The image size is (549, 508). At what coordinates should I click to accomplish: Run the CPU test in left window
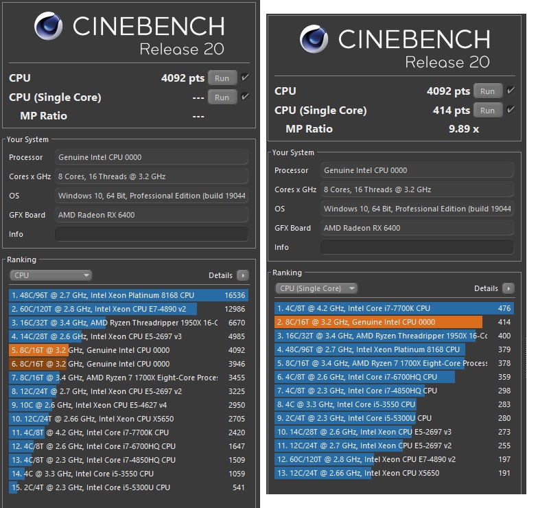222,78
